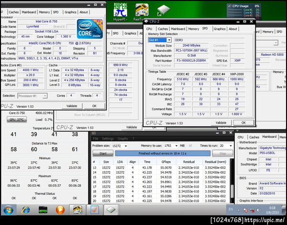Click the CPU Usage gadget

click(x=243, y=11)
